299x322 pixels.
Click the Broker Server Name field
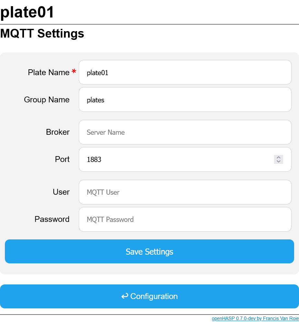tap(185, 132)
